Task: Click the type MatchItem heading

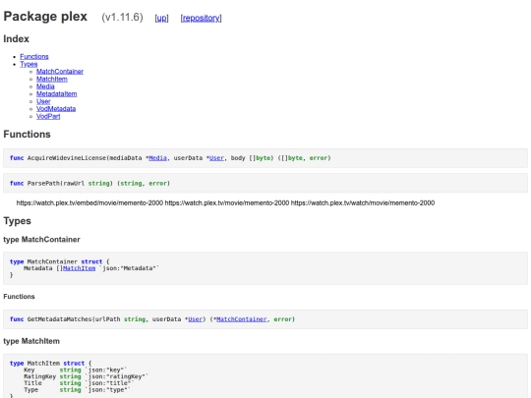Action: [31, 341]
